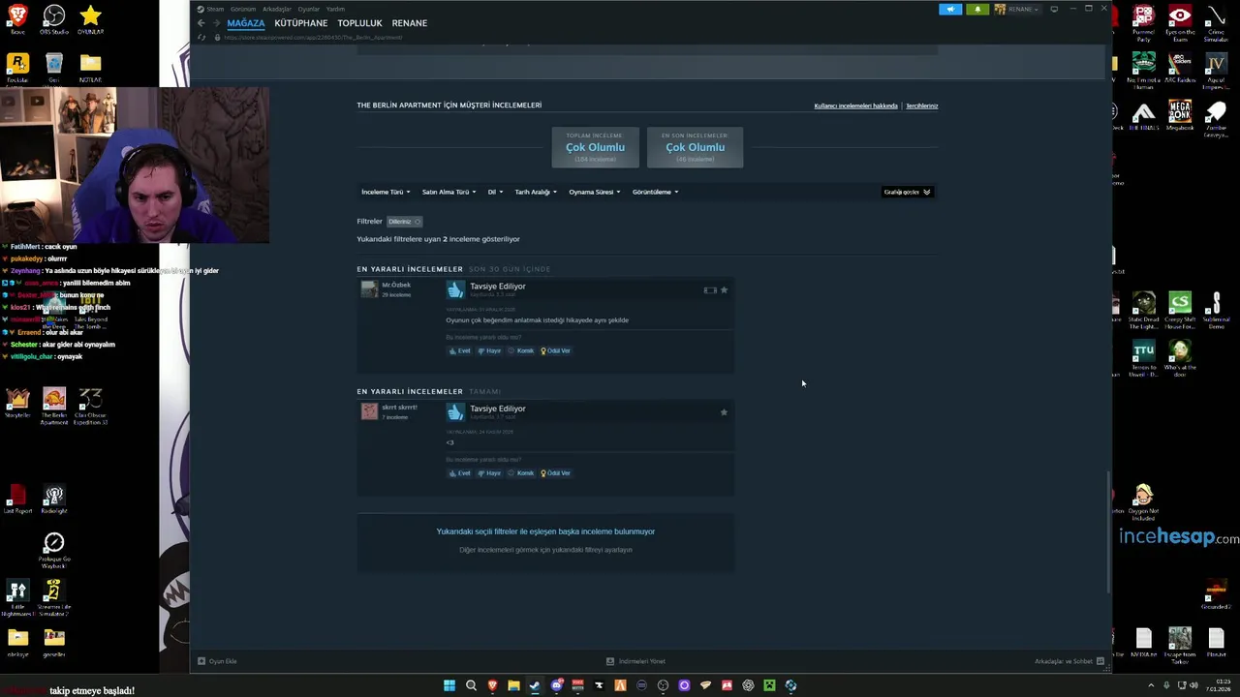Open the KÜTÜPHANE tab

(301, 23)
